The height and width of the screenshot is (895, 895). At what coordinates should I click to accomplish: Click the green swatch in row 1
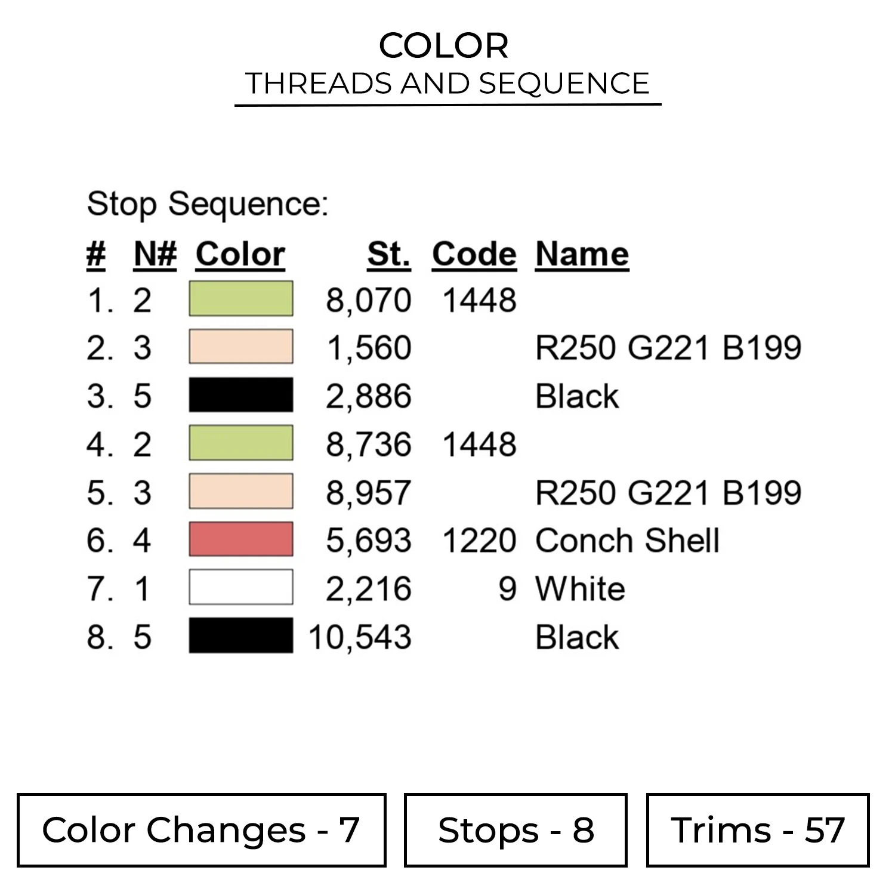(x=240, y=298)
